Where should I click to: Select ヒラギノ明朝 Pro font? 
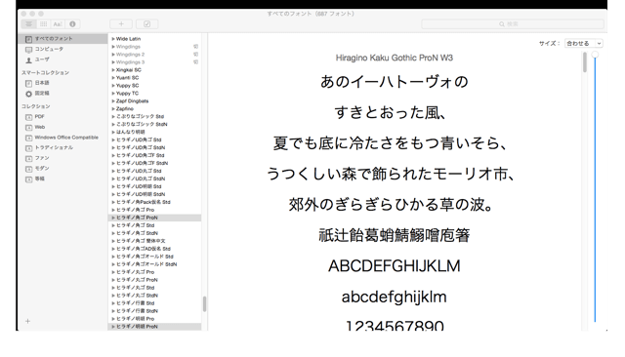click(x=135, y=319)
